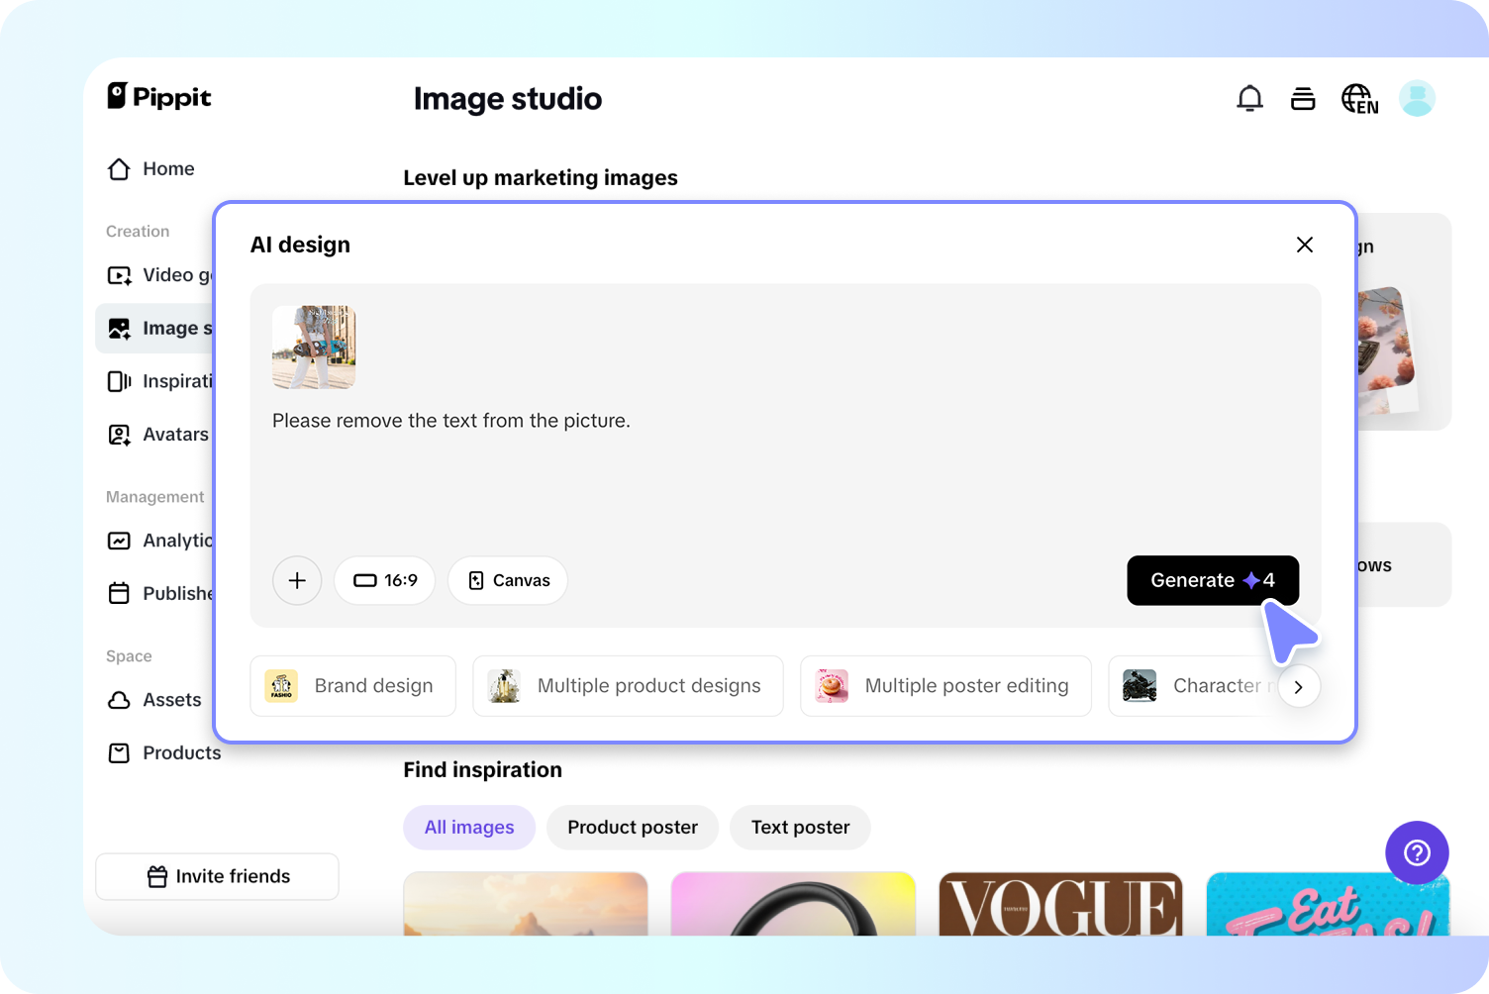
Task: Open the notifications bell
Action: [x=1249, y=98]
